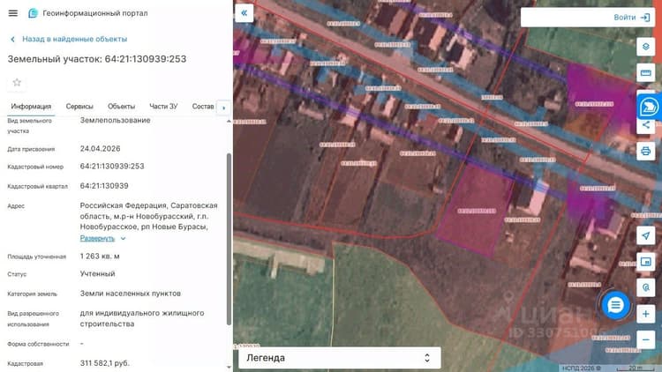Open the Части ЗУ tab
This screenshot has height=372, width=662.
point(163,107)
